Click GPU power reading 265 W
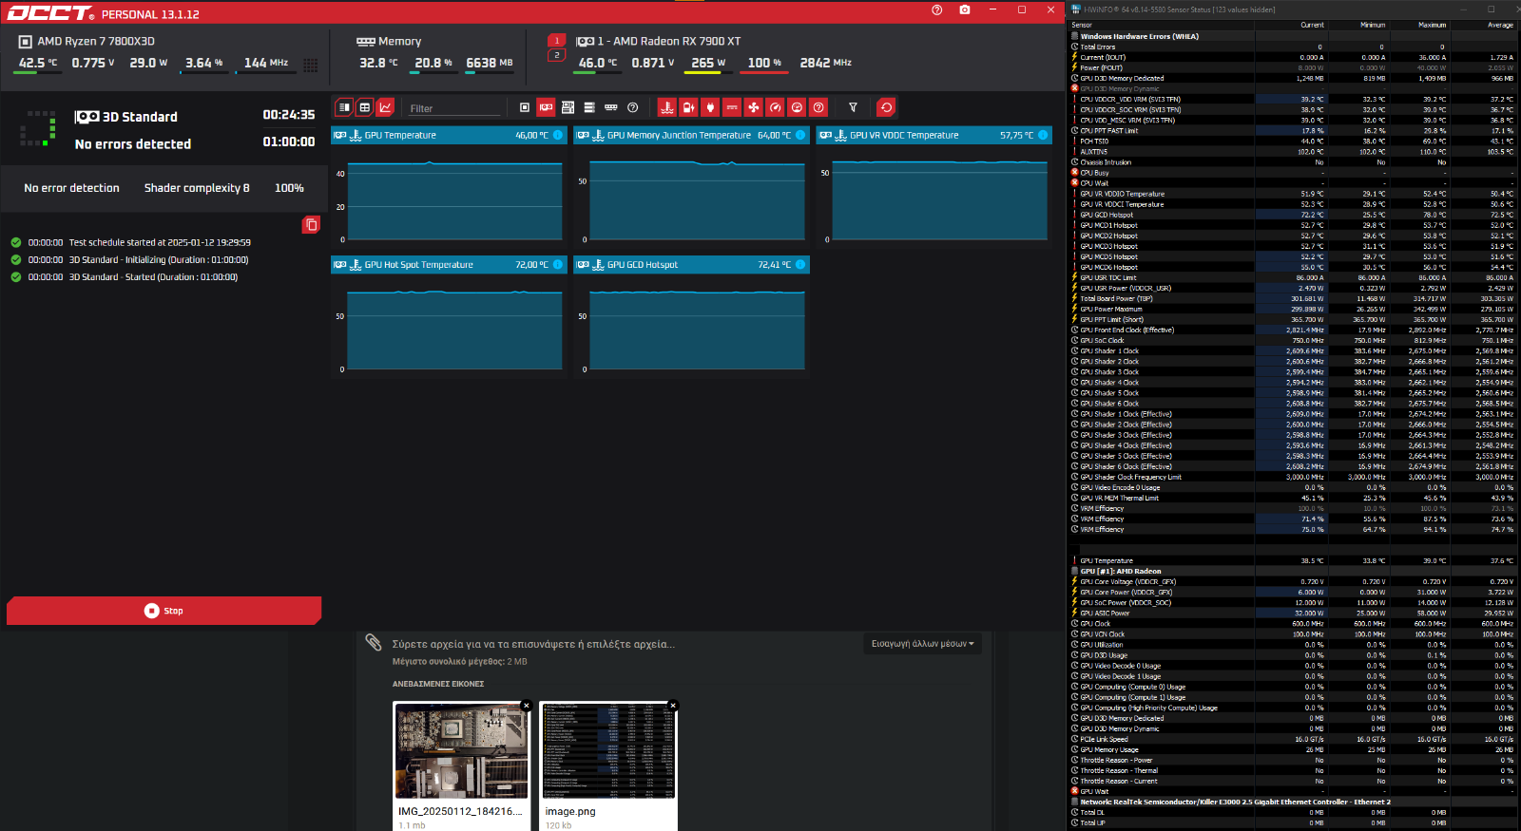This screenshot has height=831, width=1521. point(707,63)
